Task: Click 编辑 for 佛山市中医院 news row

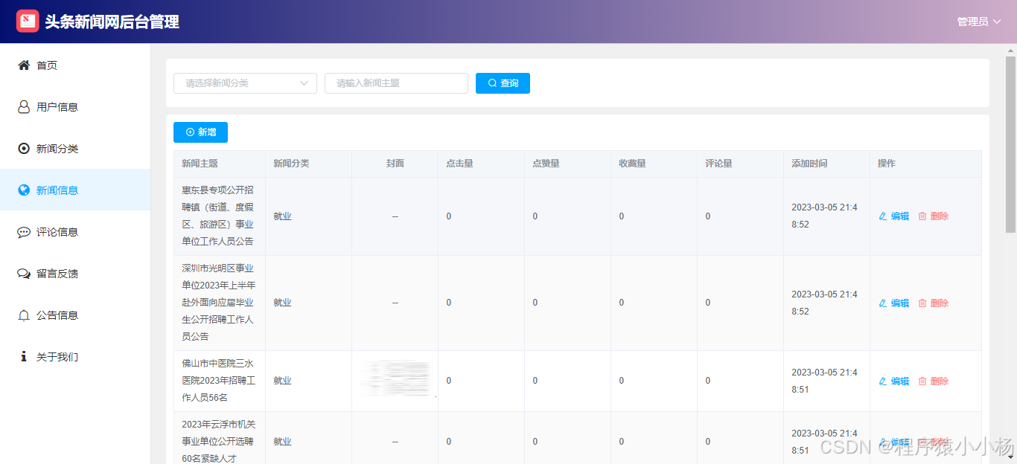Action: pyautogui.click(x=894, y=381)
